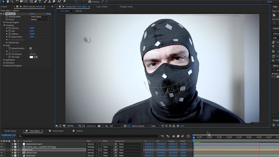Viewport: 279px width, 157px height.
Task: Expand the Animation group
Action: click(x=4, y=63)
